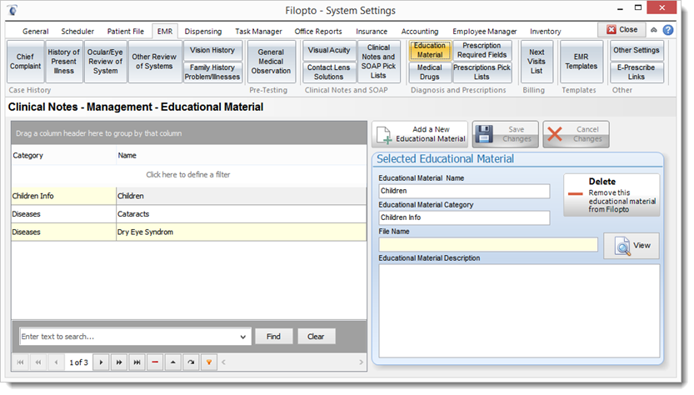This screenshot has height=395, width=694.
Task: Delete the selected educational material
Action: (612, 195)
